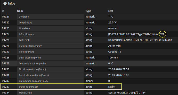
Task: Click the Fin Mode en Cours(Room) field
Action: pyautogui.click(x=50, y=69)
